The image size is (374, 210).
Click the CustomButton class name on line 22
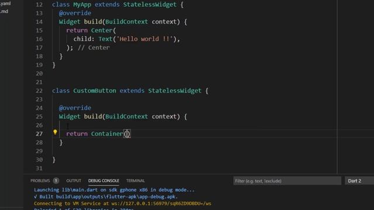(x=95, y=91)
